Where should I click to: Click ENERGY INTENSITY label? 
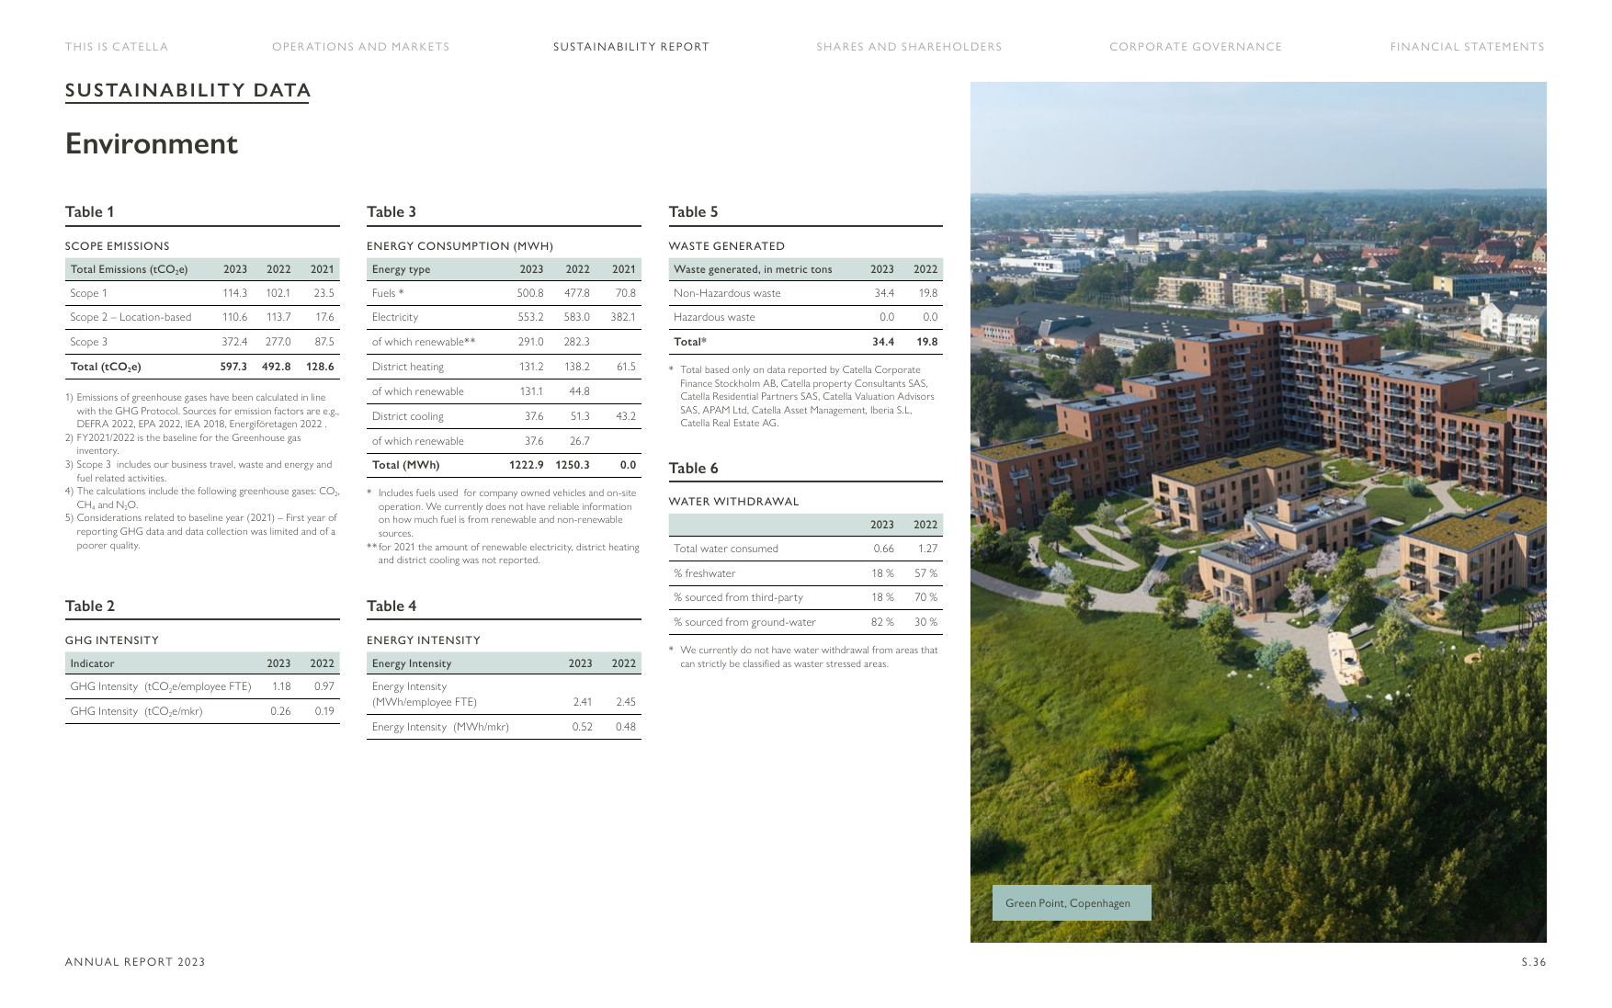click(424, 640)
